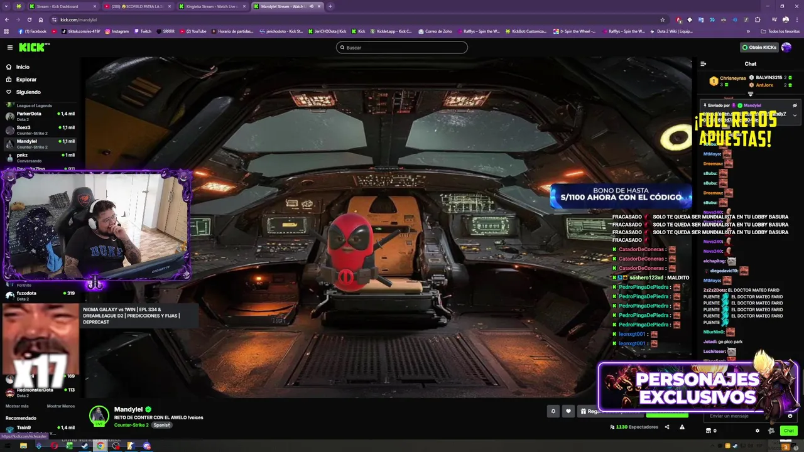
Task: Open the Todos los favoritos folder
Action: [x=781, y=31]
